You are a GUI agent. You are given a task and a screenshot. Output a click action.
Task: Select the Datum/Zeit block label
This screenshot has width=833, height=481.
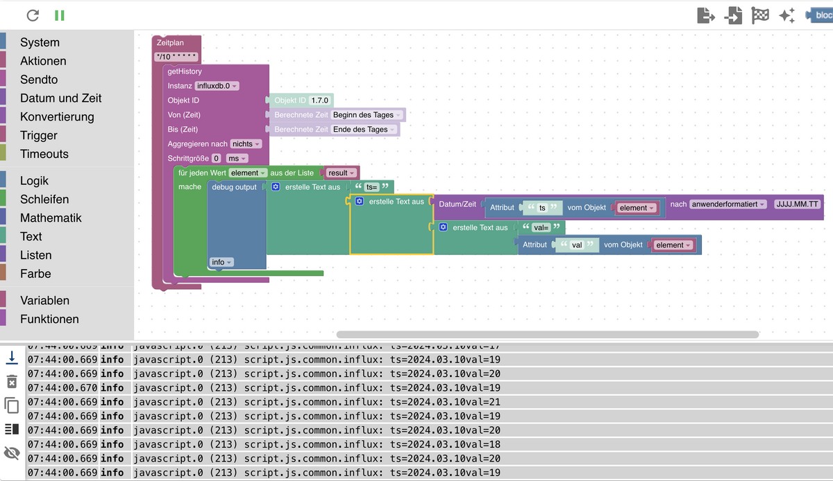click(x=457, y=204)
